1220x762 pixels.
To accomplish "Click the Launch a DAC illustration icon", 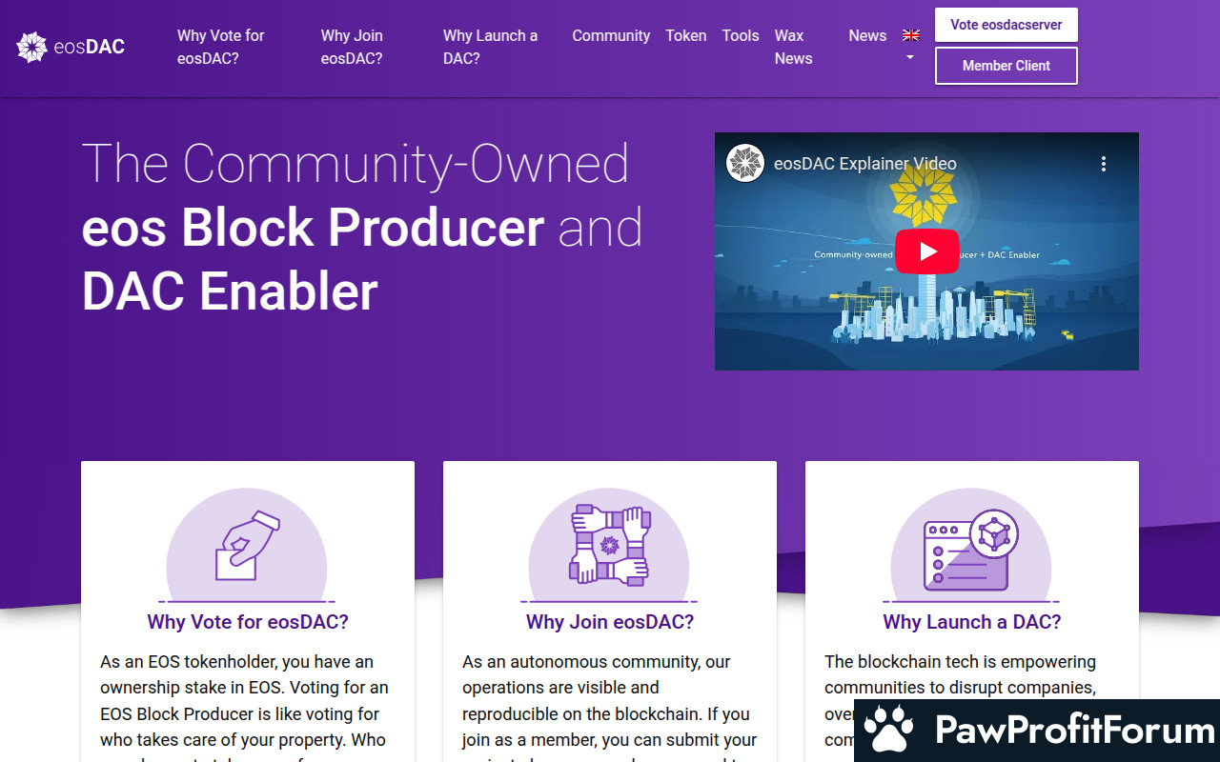I will click(971, 549).
